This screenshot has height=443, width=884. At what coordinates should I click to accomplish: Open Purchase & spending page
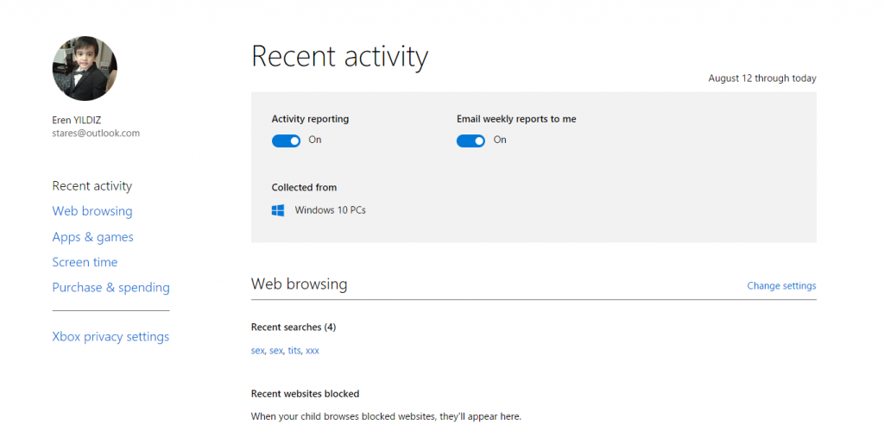tap(111, 288)
